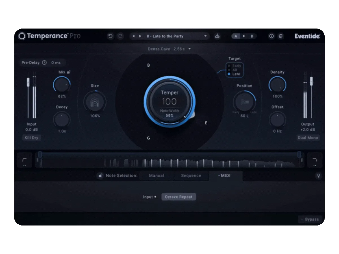Click the Offset knob
Viewport: 339px width, 254px height.
click(277, 119)
